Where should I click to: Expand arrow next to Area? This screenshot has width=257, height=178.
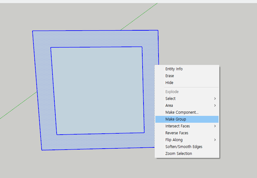[215, 106]
